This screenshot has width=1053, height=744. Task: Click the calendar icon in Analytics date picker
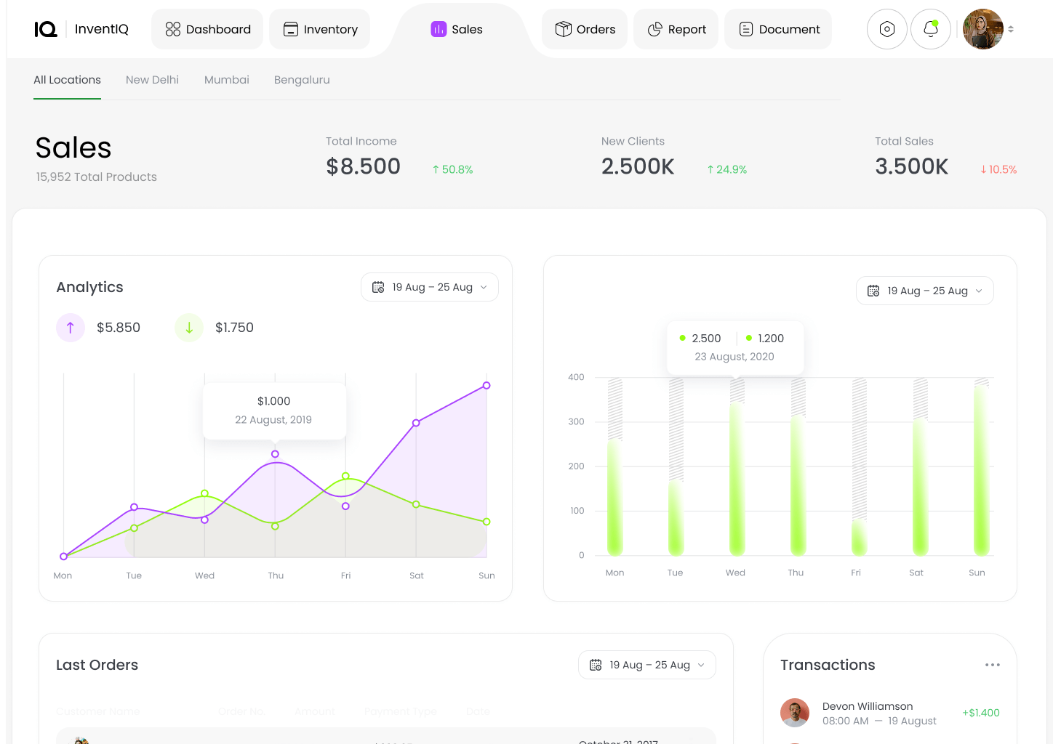pyautogui.click(x=378, y=287)
